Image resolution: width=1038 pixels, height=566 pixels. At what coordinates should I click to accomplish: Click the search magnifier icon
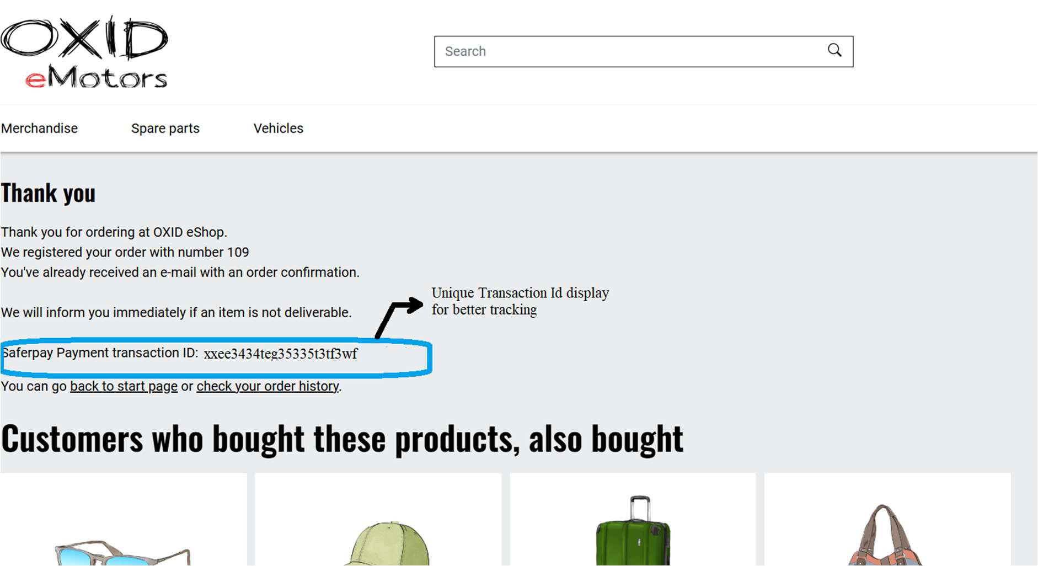tap(834, 51)
